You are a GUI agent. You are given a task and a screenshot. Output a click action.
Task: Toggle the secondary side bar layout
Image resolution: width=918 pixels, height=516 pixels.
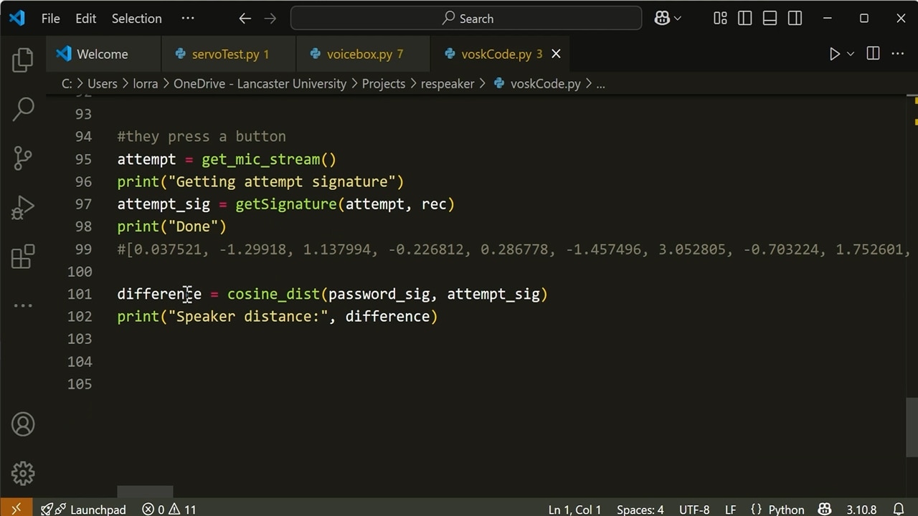795,19
